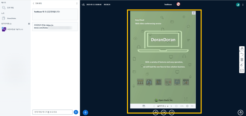The image size is (246, 116).
Task: Click the public chat bubbles icon
Action: click(x=4, y=8)
